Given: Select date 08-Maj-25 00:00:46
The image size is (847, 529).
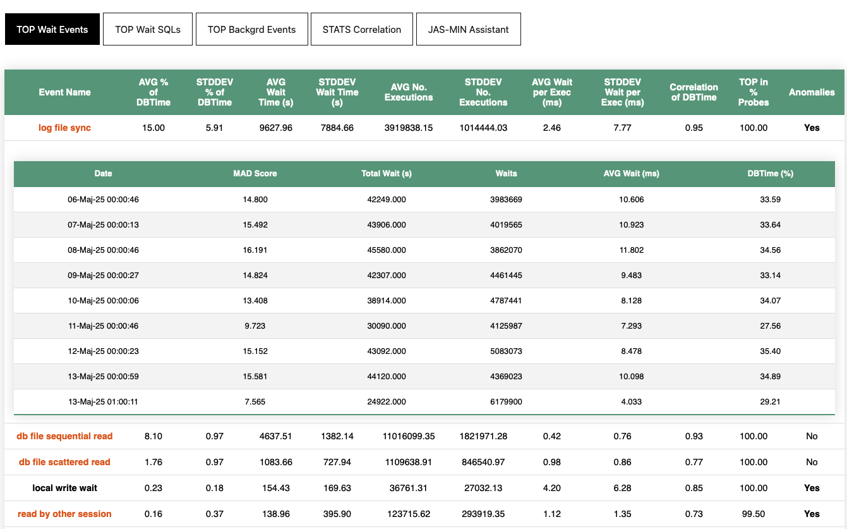Looking at the screenshot, I should click(x=104, y=250).
